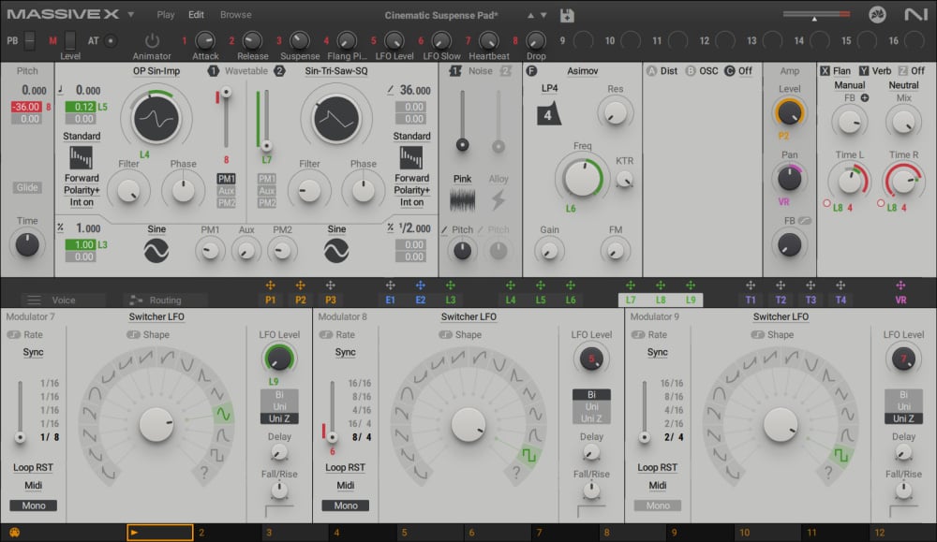Click the question mark shape in Modulator 7
Image resolution: width=937 pixels, height=542 pixels.
203,473
